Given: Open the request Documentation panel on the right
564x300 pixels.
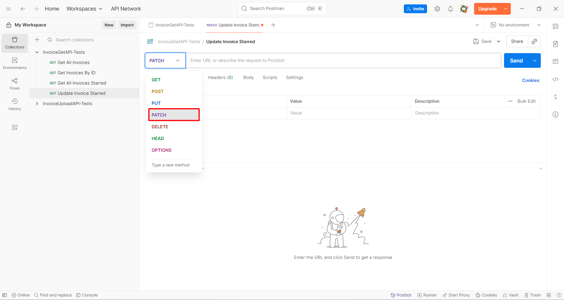Looking at the screenshot, I should (x=555, y=44).
